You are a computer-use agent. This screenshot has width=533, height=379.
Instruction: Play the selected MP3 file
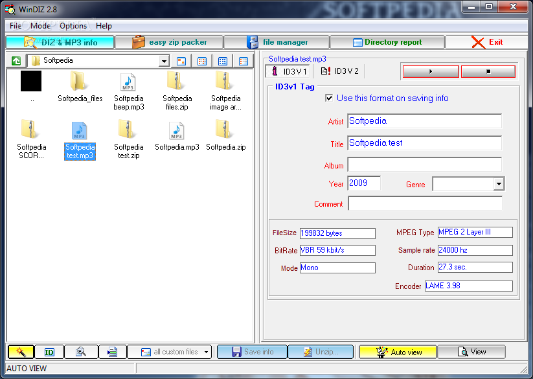pos(431,71)
